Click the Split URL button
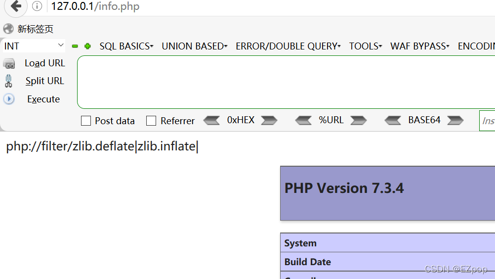The image size is (495, 279). click(45, 81)
